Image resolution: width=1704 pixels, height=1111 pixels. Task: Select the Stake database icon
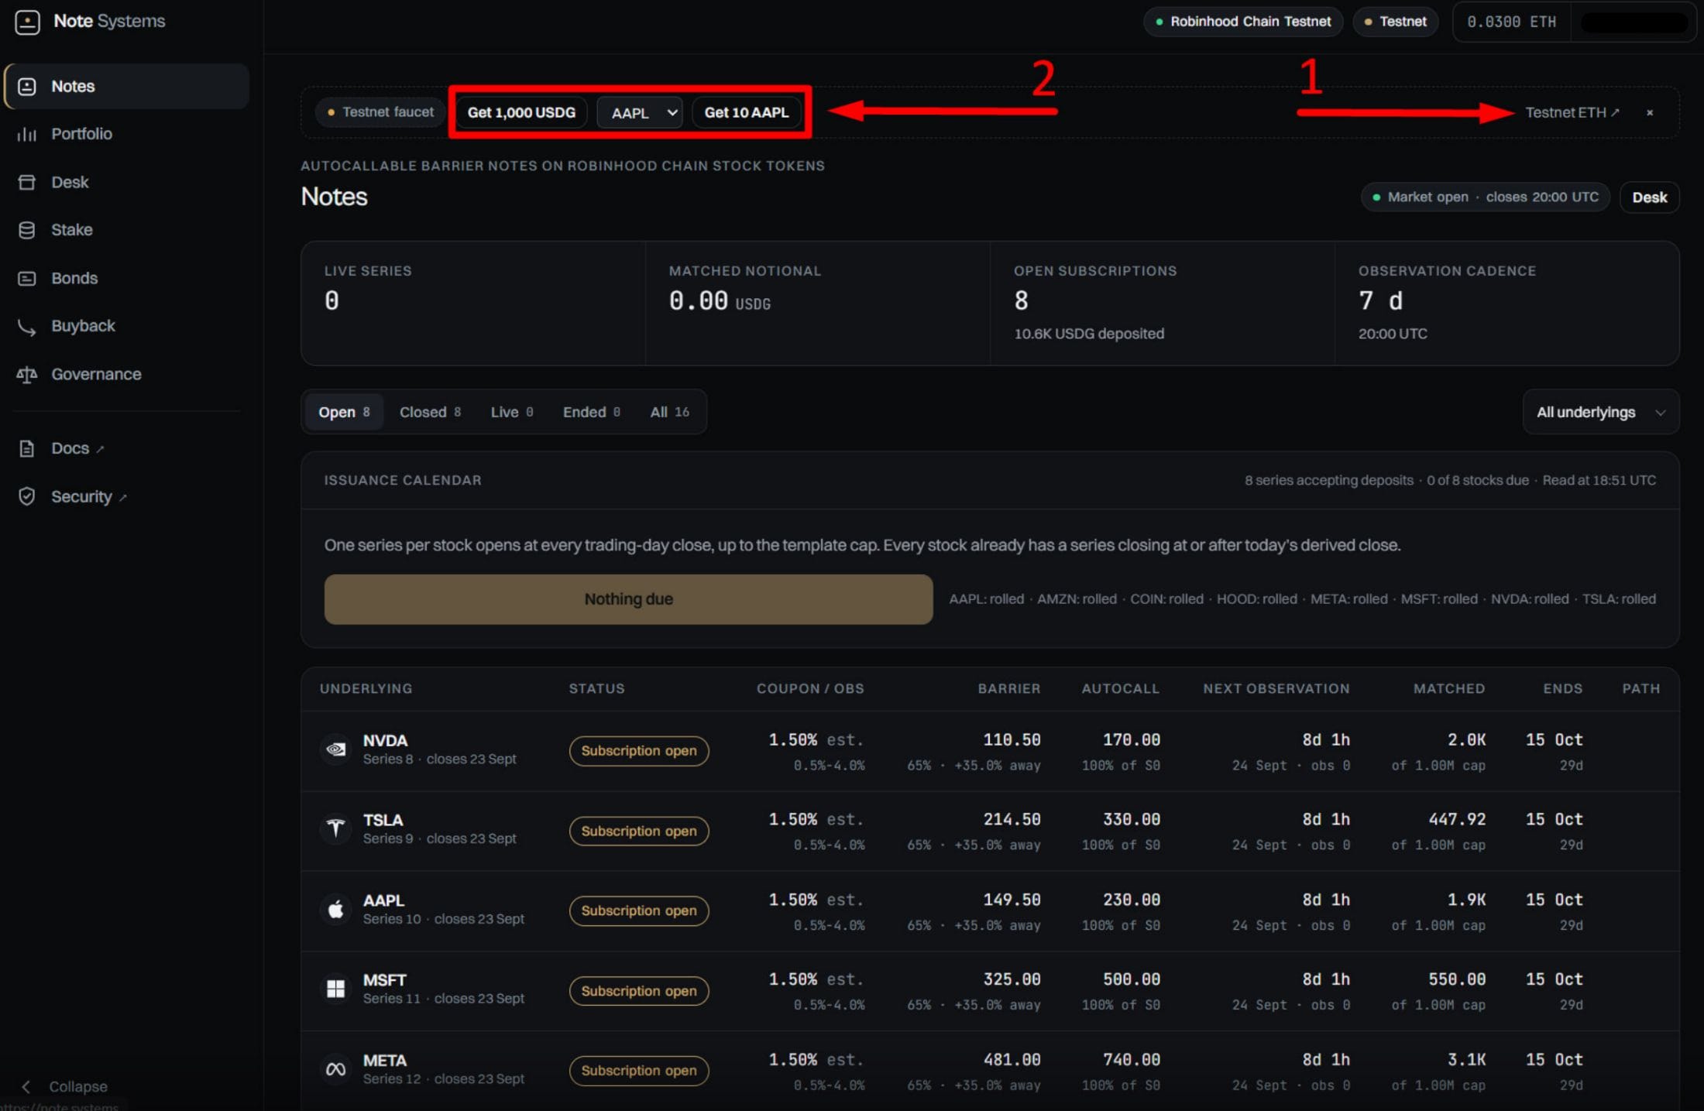pos(27,230)
